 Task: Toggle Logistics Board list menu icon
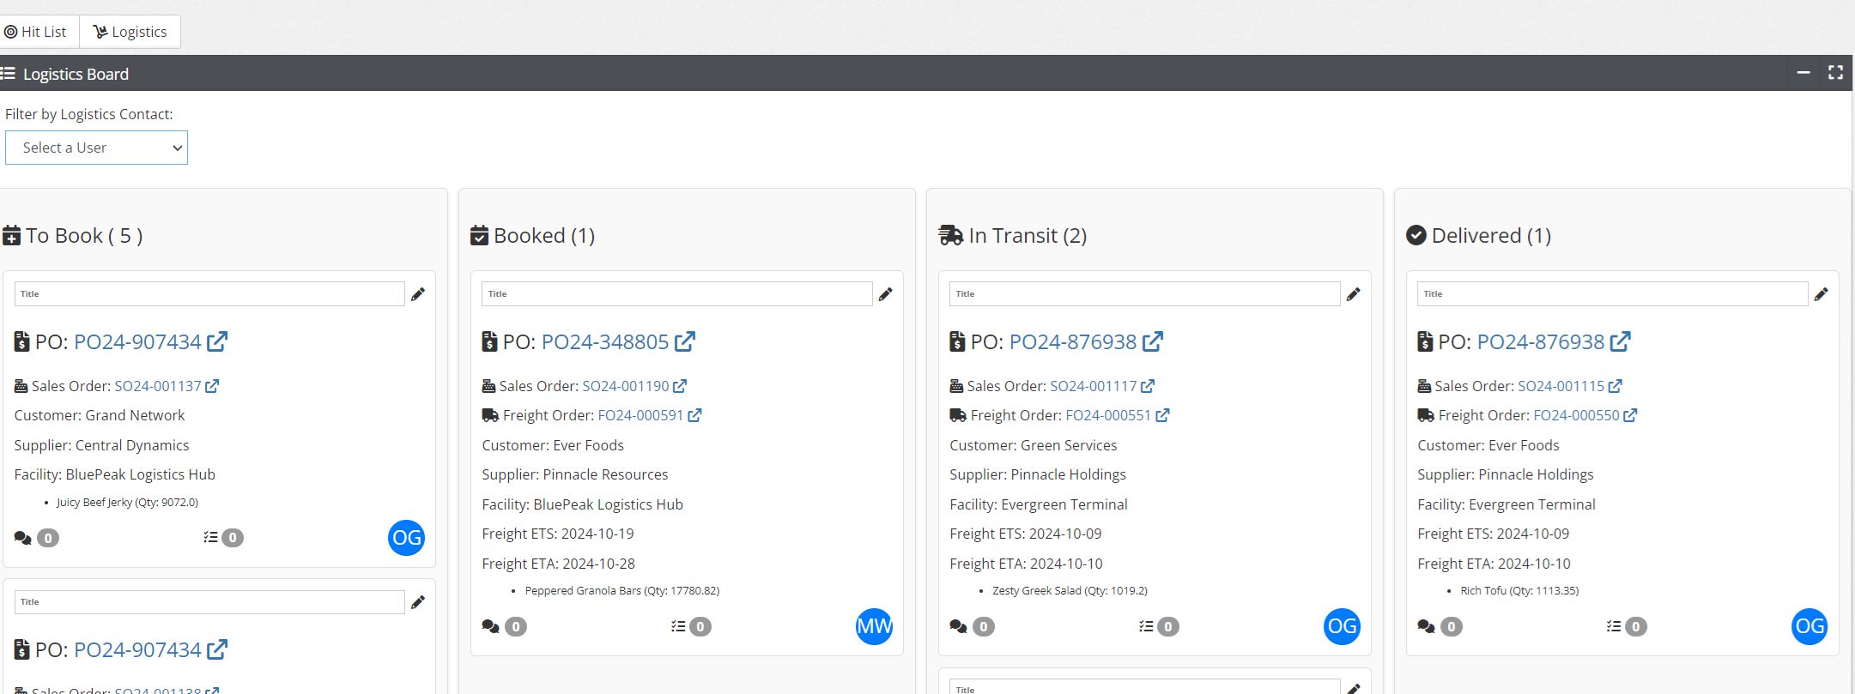pyautogui.click(x=8, y=74)
